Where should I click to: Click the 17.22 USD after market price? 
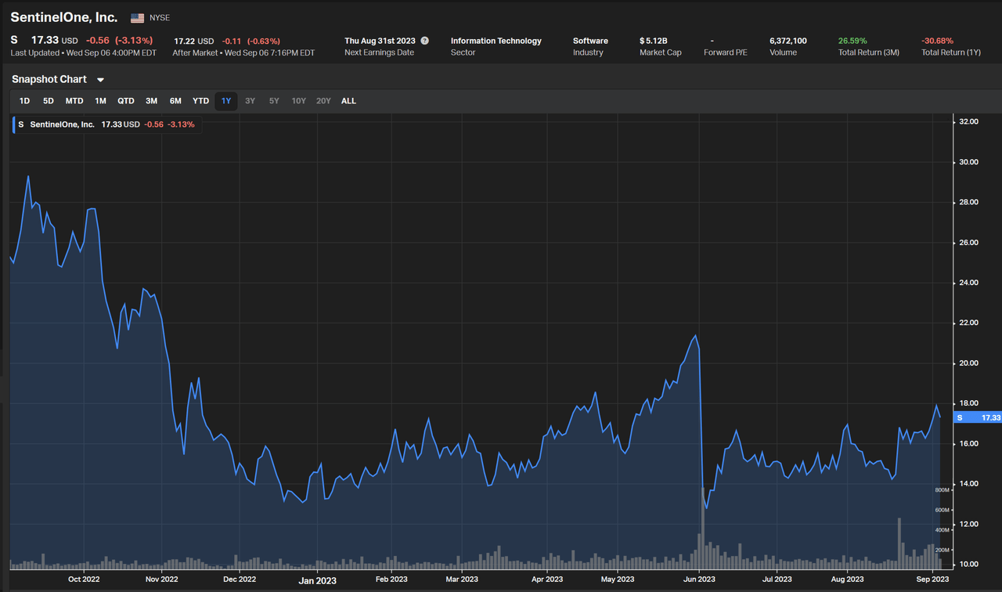pos(193,41)
